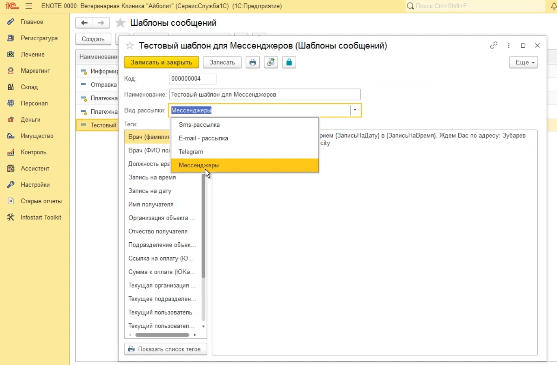The width and height of the screenshot is (557, 365).
Task: Select tag Запись на время
Action: pyautogui.click(x=163, y=177)
